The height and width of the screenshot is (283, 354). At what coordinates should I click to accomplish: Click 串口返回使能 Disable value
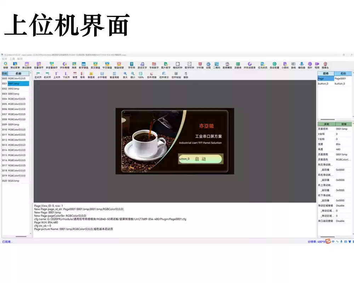tap(343, 221)
